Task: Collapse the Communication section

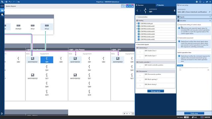Action: click(136, 17)
